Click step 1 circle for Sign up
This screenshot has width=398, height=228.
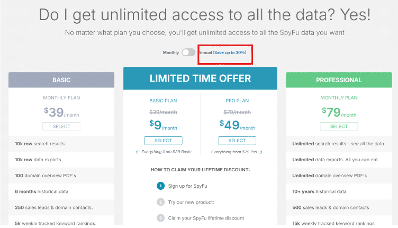pos(160,186)
